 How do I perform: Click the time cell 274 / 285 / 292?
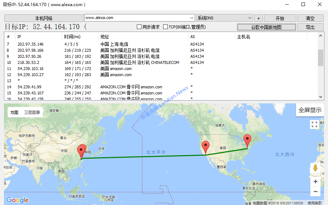pos(78,87)
